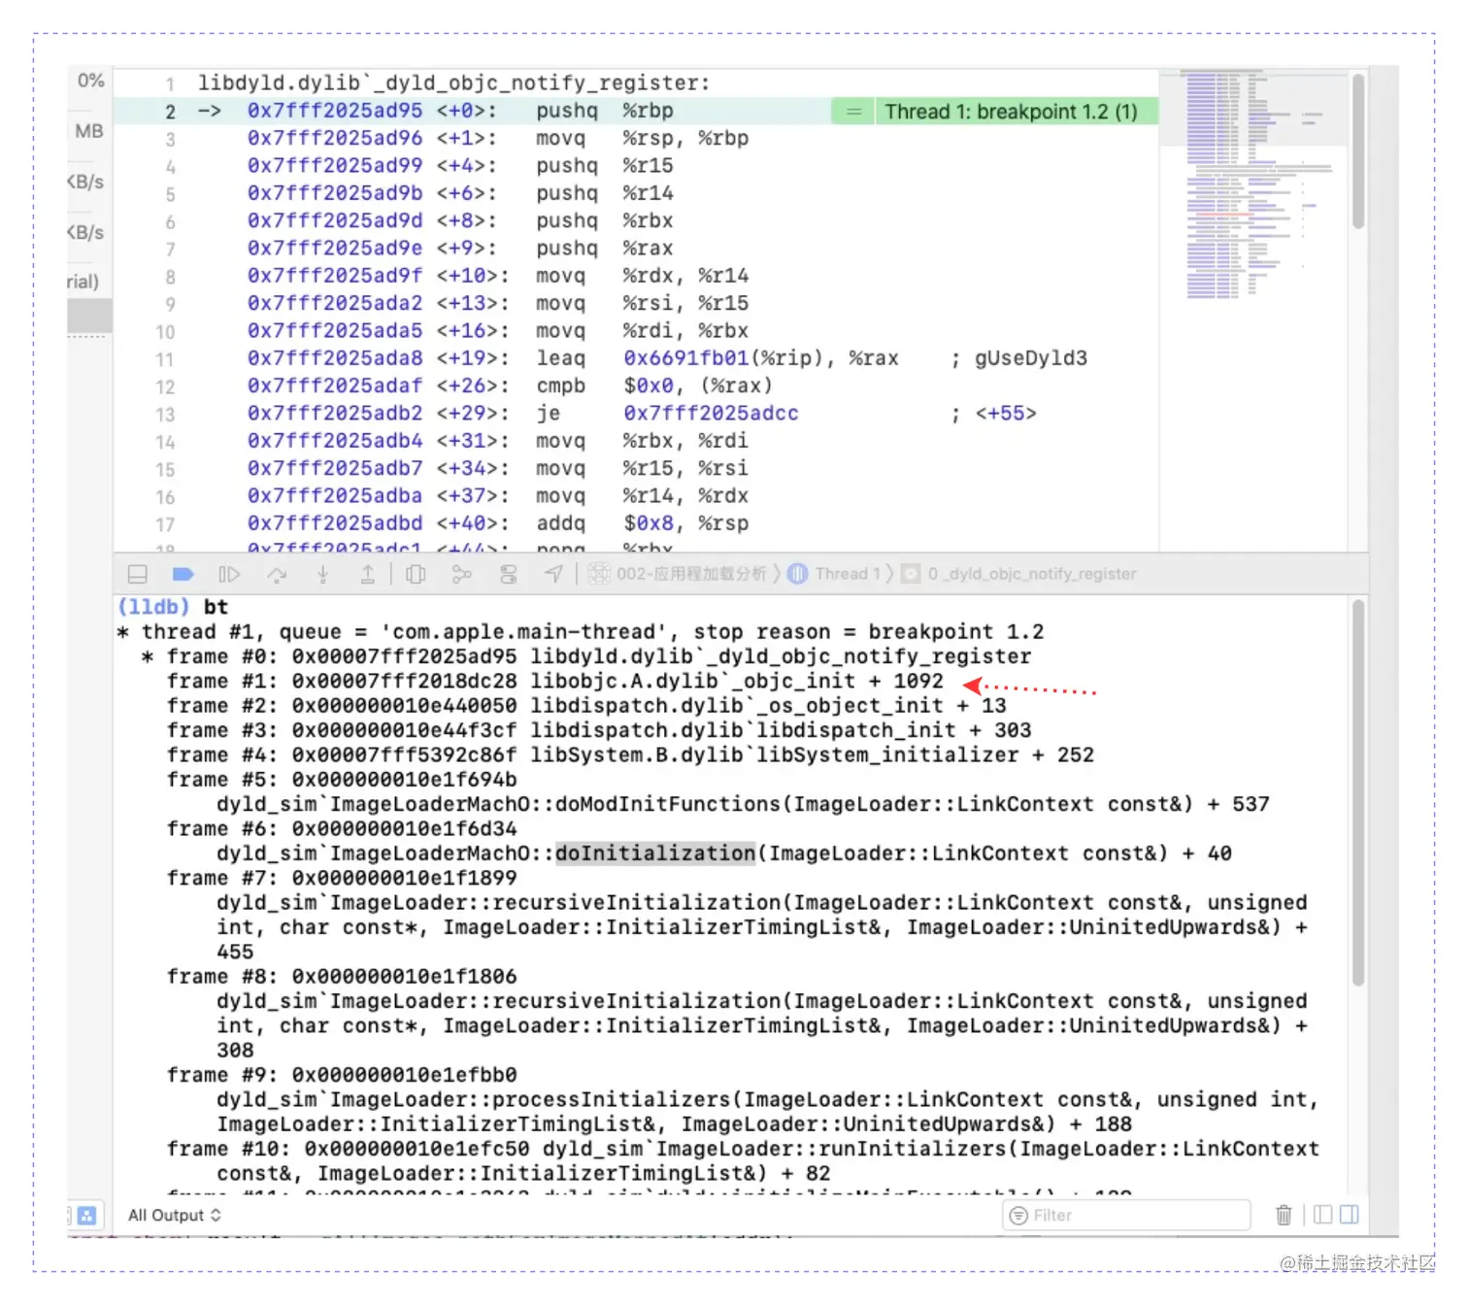Viewport: 1468px width, 1305px height.
Task: Click frame #2 _os_object_init + 13
Action: pos(586,705)
